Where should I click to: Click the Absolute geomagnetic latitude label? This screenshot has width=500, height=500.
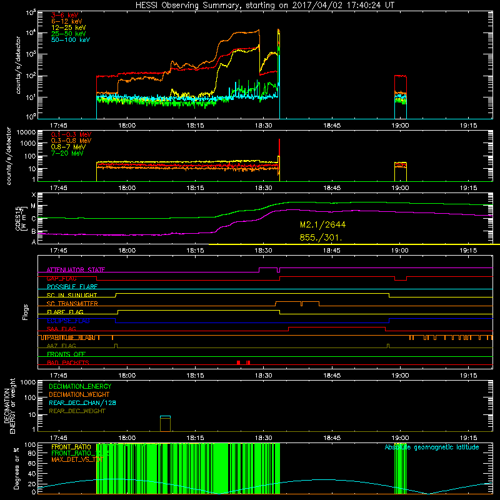point(432,447)
